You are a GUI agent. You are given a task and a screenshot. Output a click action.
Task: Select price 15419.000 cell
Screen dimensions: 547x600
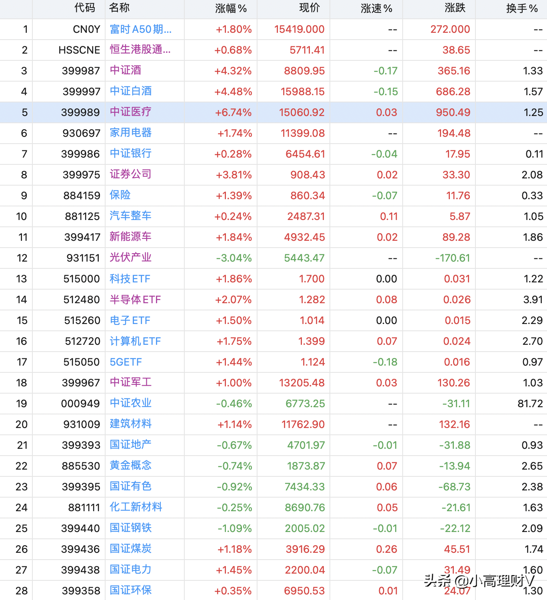click(299, 29)
